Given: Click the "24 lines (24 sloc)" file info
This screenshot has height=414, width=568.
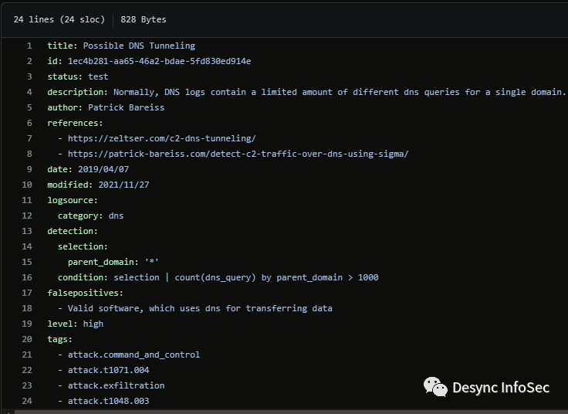Looking at the screenshot, I should [x=59, y=19].
